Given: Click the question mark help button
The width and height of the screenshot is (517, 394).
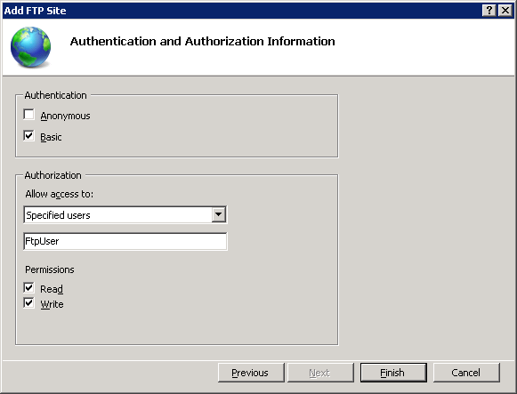Looking at the screenshot, I should pos(489,11).
